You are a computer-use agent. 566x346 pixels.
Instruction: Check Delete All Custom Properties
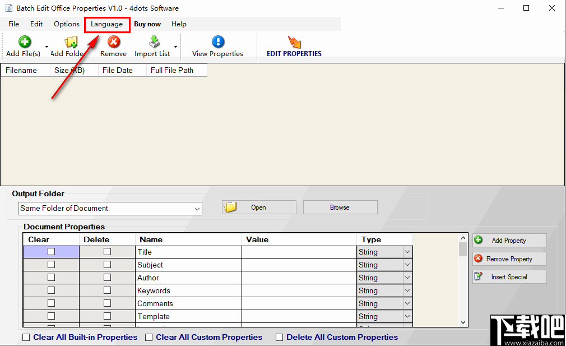(x=279, y=337)
